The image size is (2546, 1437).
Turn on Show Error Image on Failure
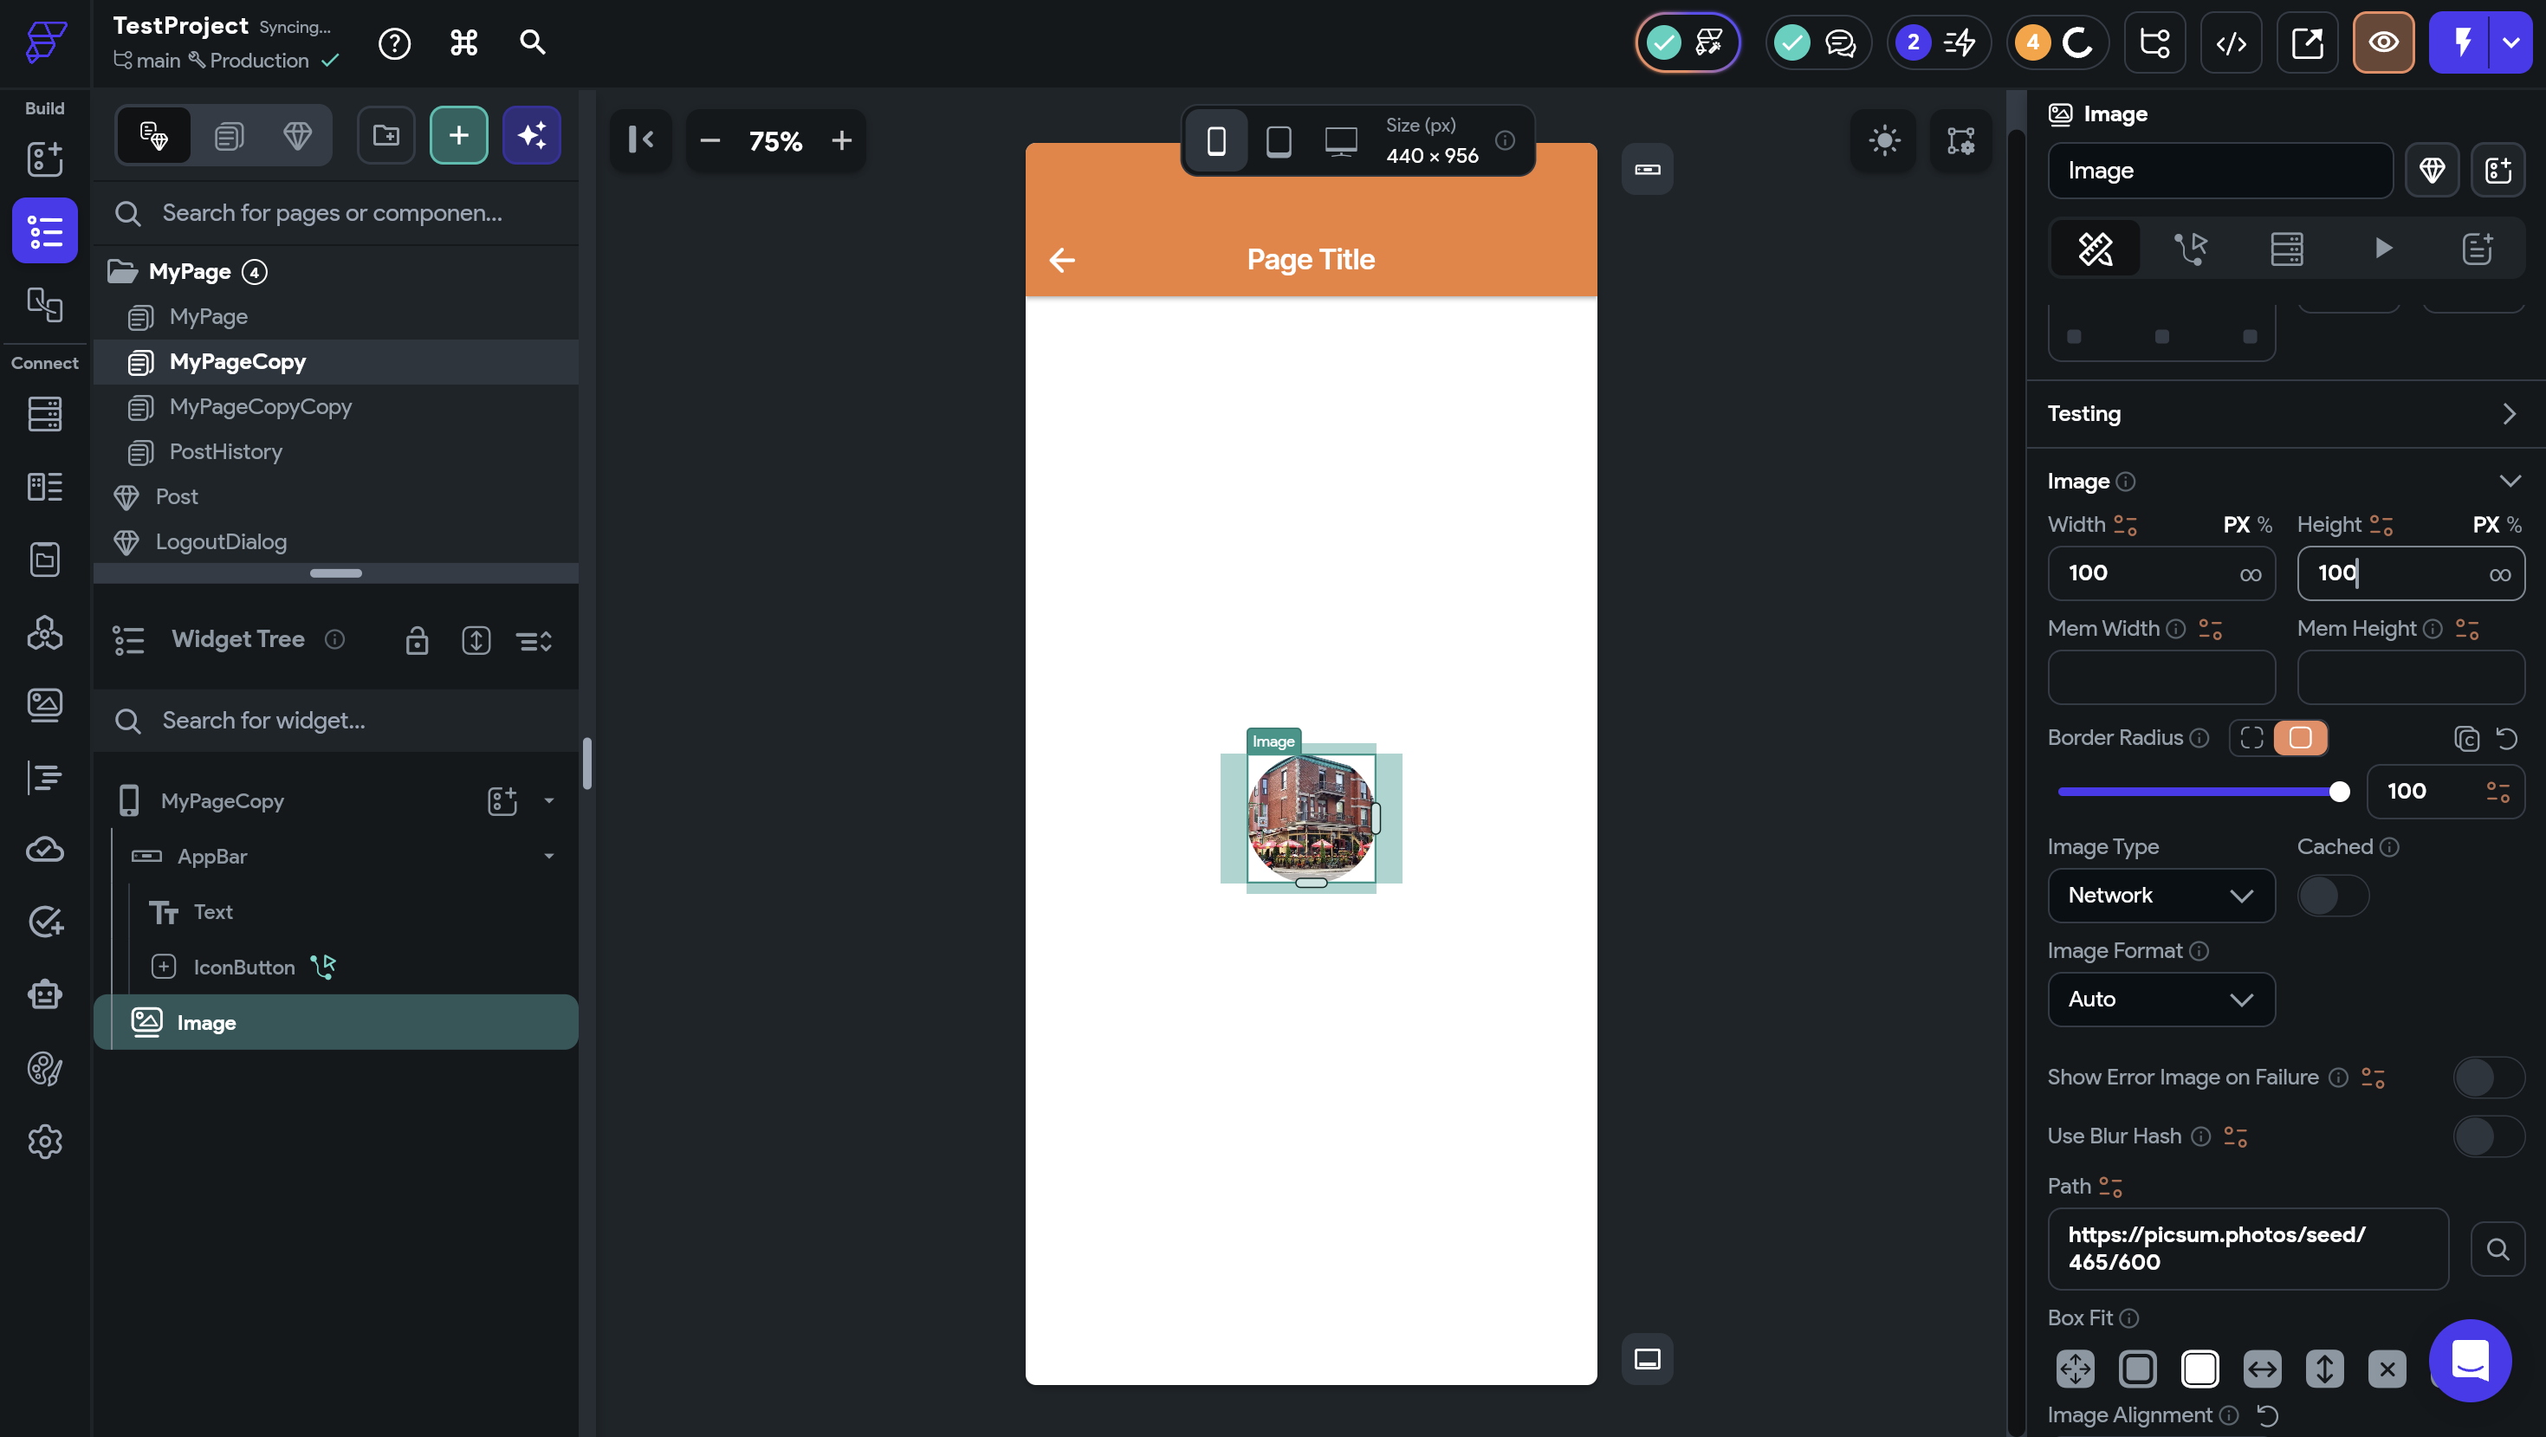point(2488,1078)
